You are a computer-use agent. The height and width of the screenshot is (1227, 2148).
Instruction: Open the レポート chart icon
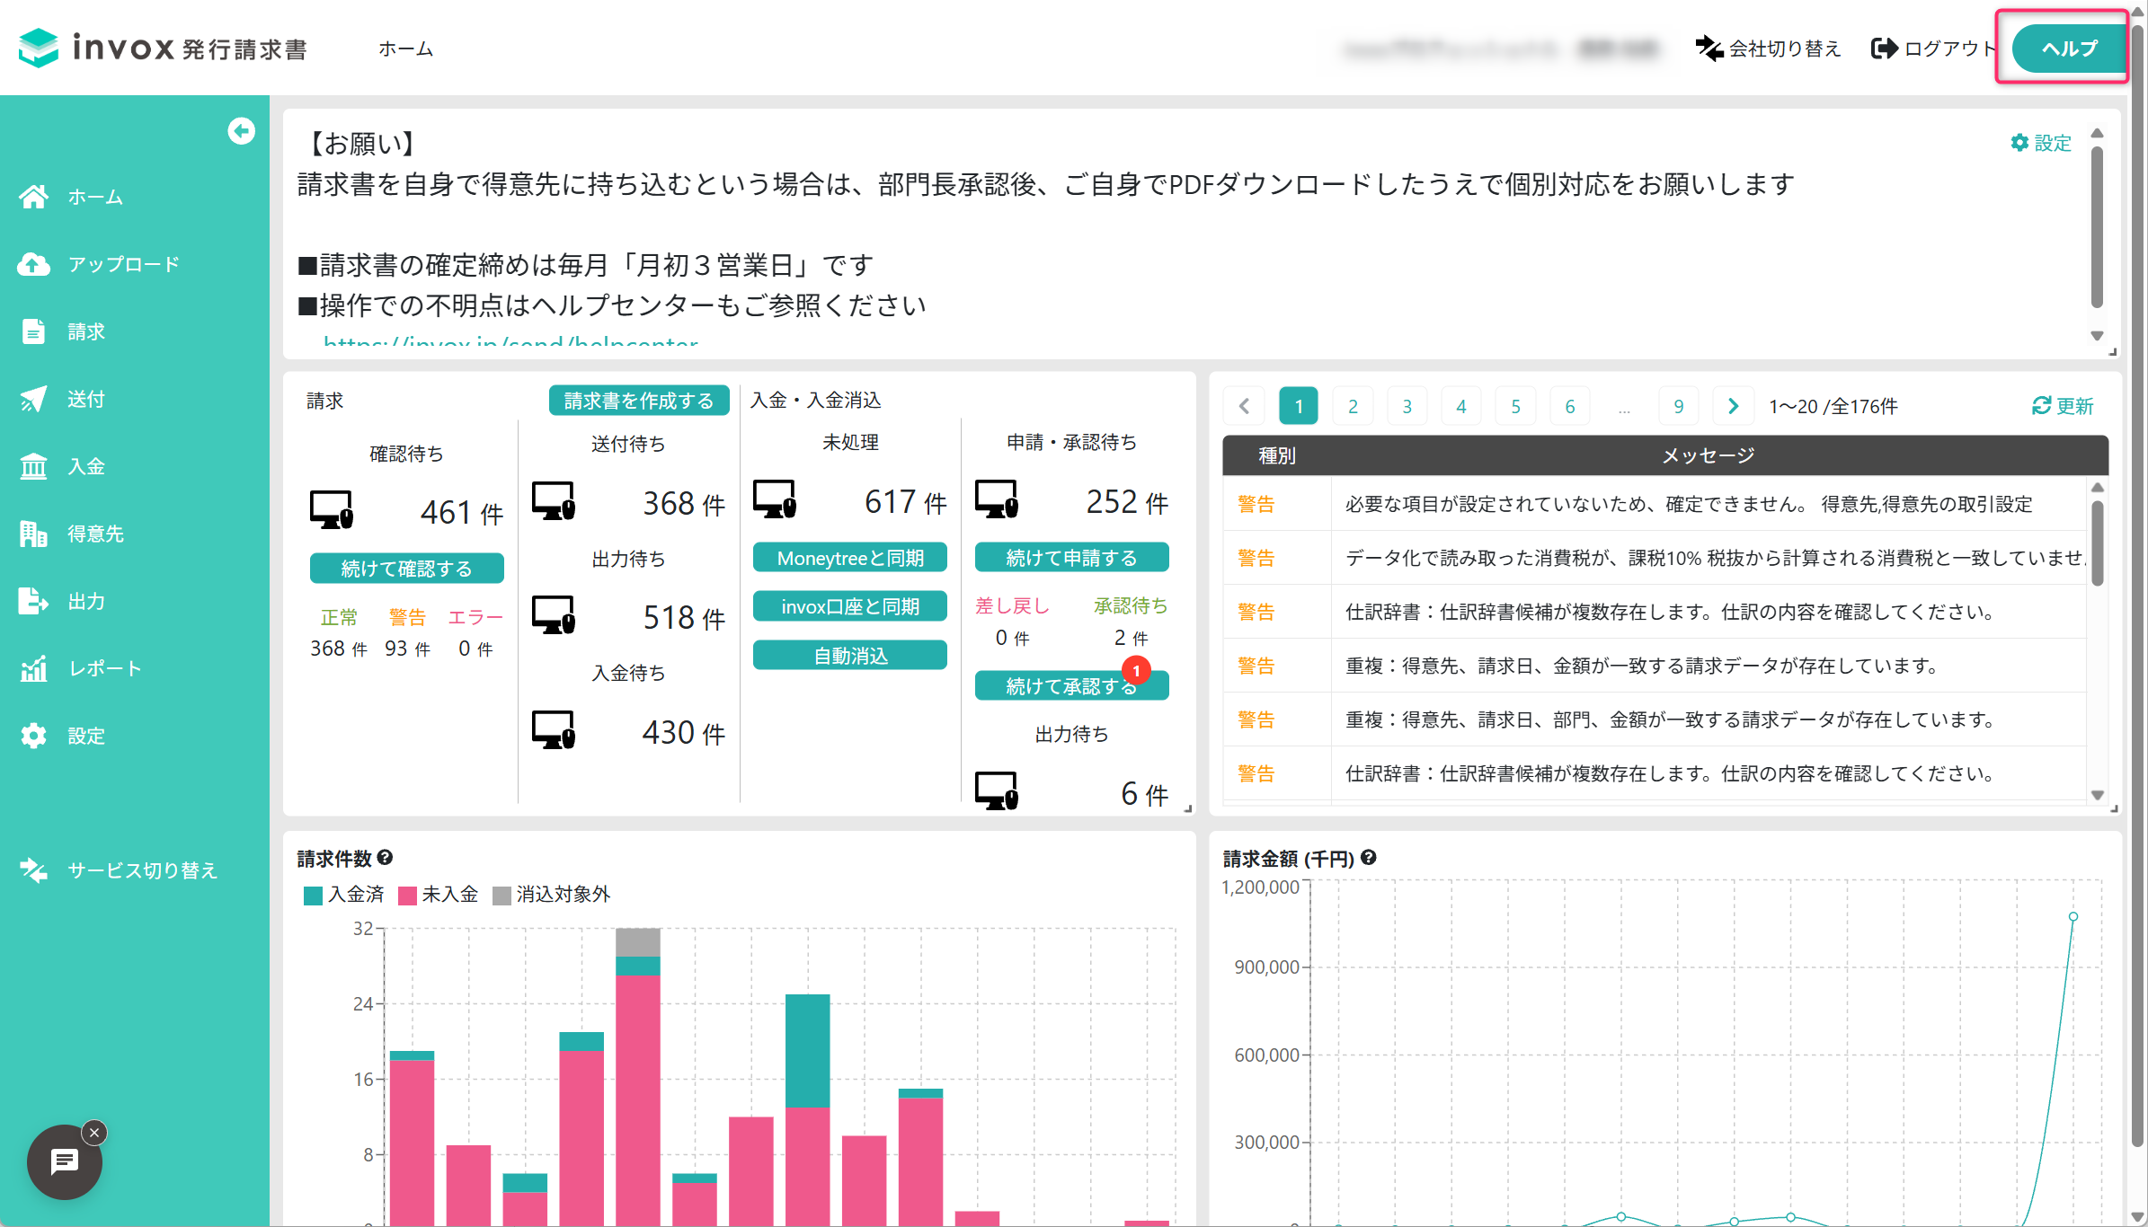[33, 668]
